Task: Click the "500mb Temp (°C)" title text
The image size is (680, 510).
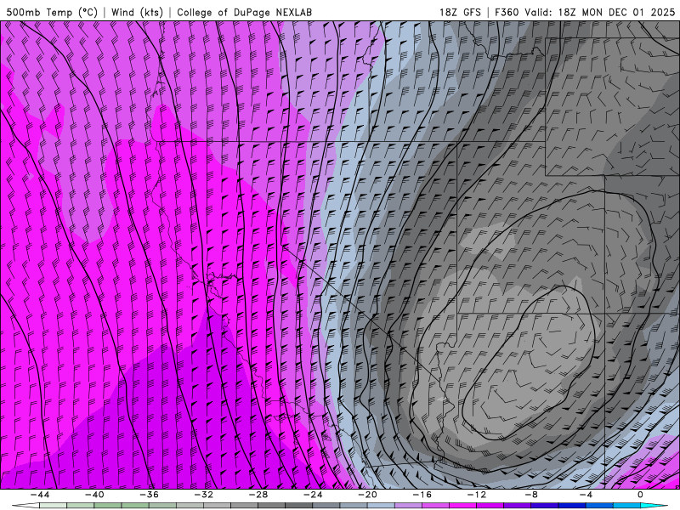Action: pyautogui.click(x=52, y=13)
